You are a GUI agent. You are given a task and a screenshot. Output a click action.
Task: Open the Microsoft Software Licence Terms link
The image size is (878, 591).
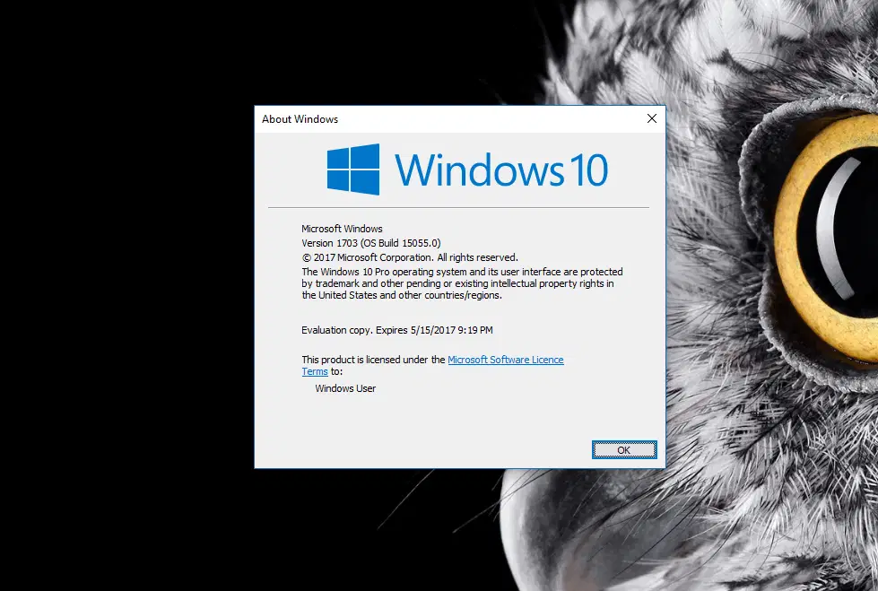[506, 360]
